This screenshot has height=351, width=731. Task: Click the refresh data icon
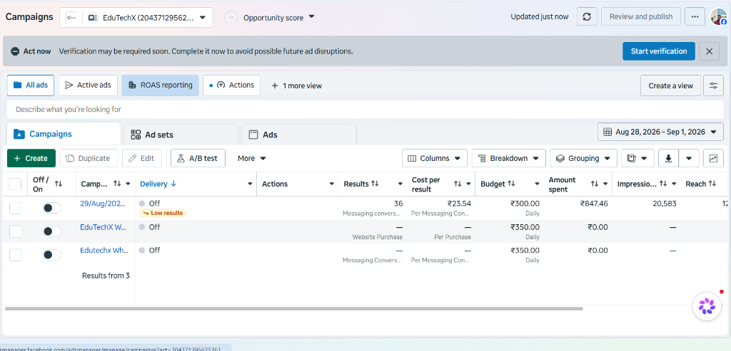(587, 17)
